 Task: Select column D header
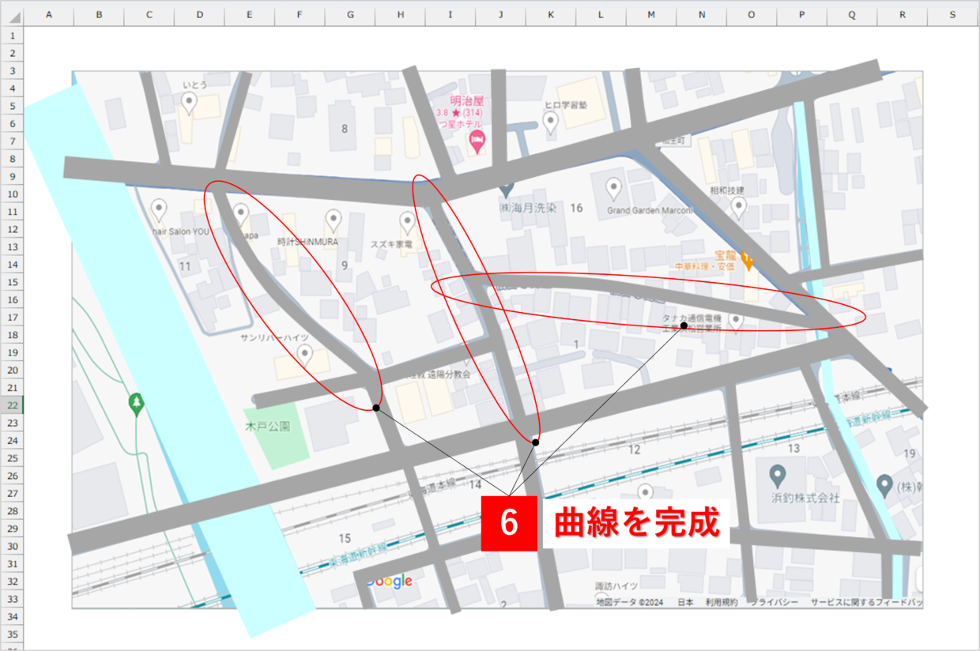click(199, 13)
